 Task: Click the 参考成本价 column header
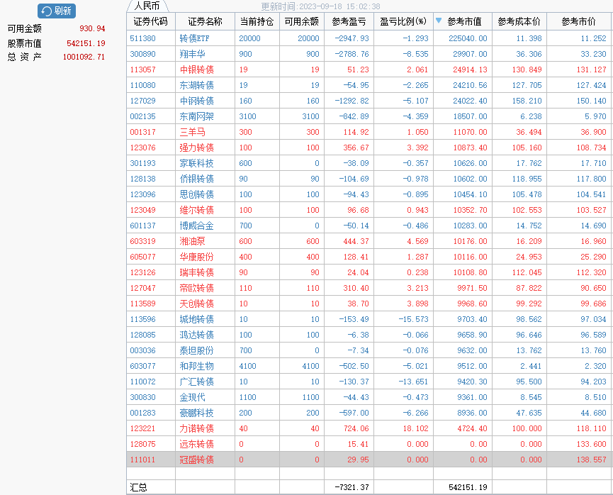click(x=519, y=21)
